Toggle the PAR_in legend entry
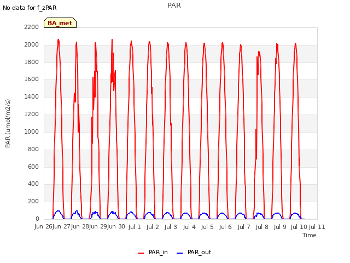Image resolution: width=350 pixels, height=263 pixels. (153, 252)
